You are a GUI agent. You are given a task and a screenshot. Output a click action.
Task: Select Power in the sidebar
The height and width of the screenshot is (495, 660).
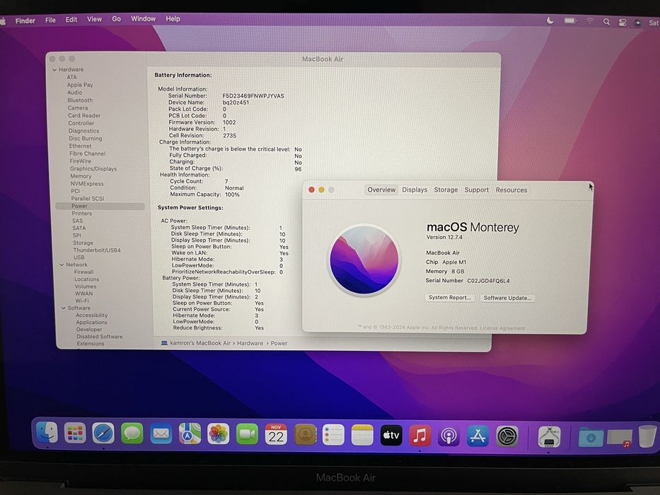[x=100, y=206]
